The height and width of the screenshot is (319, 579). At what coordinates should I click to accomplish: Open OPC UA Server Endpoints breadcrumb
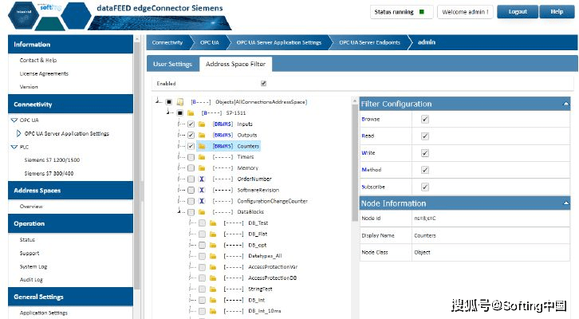coord(369,42)
